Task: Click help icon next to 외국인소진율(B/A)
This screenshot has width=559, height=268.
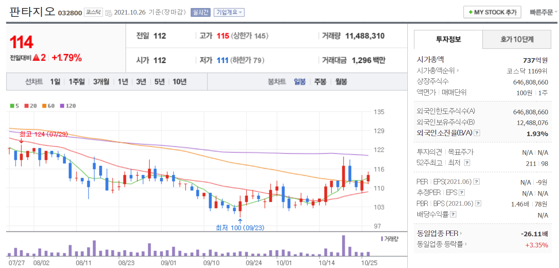Action: pos(477,133)
